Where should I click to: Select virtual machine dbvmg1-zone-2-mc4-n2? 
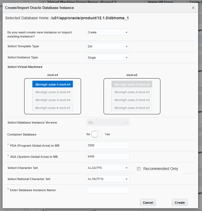point(132,92)
